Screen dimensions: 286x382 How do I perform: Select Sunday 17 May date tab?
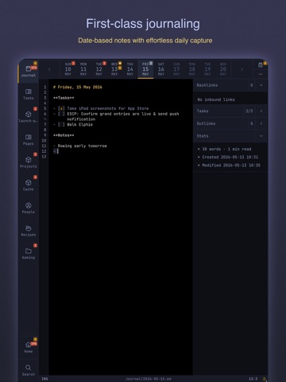(176, 69)
